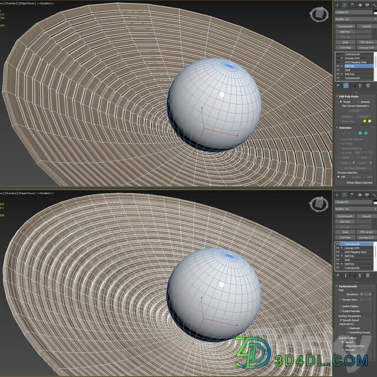377x377 pixels.
Task: Click the Iterations value field in TurboSmooth
Action: pyautogui.click(x=364, y=295)
